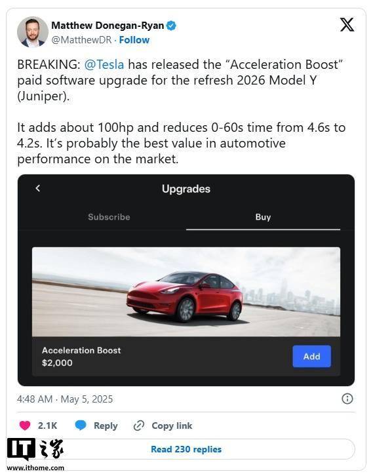The height and width of the screenshot is (476, 373).
Task: Add Acceleration Boost upgrade
Action: point(311,356)
